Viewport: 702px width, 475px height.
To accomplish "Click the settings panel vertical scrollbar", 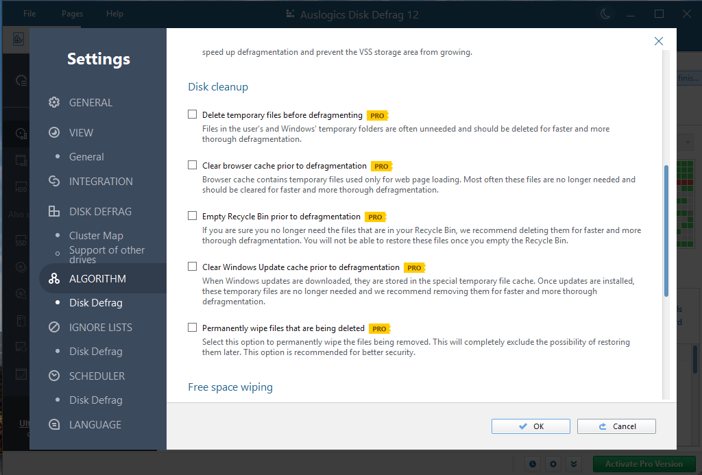I will 666,230.
